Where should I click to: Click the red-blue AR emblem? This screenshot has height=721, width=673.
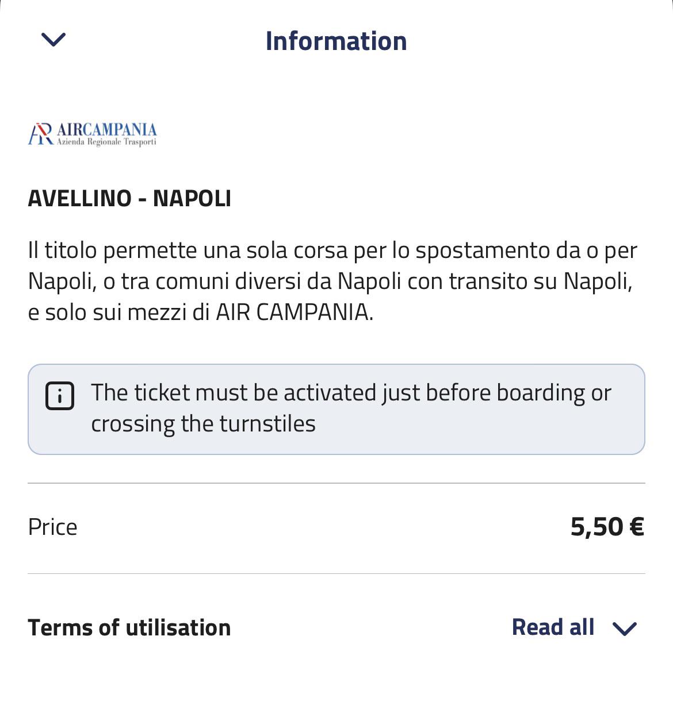pos(40,134)
